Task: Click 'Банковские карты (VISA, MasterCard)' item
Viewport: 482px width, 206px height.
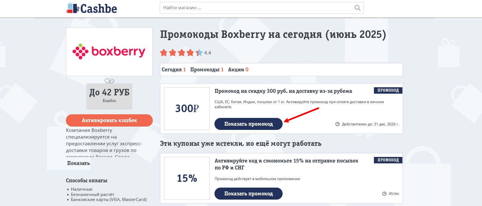Action: tap(109, 200)
